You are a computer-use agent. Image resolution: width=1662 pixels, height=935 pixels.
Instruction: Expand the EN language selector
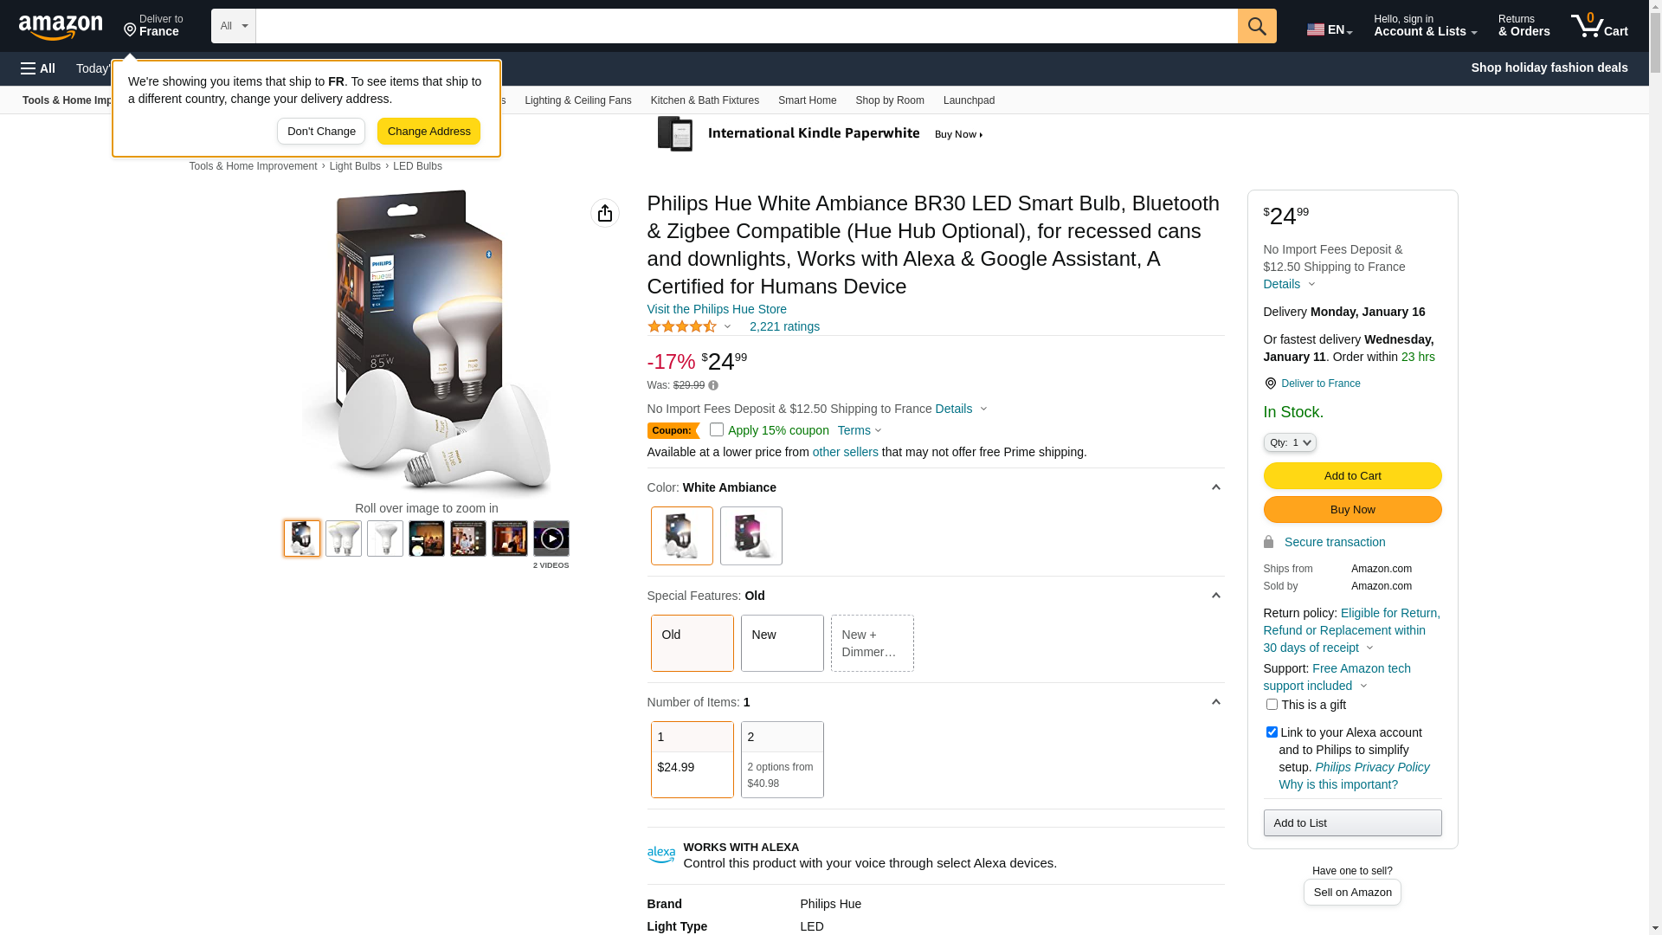pyautogui.click(x=1330, y=29)
